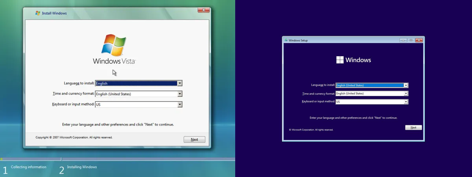Screen dimensions: 472x177
Task: Click the Vista installer progress bar
Action: point(118,159)
